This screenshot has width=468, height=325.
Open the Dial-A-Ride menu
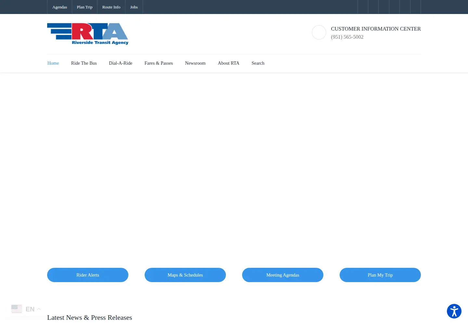click(x=121, y=63)
